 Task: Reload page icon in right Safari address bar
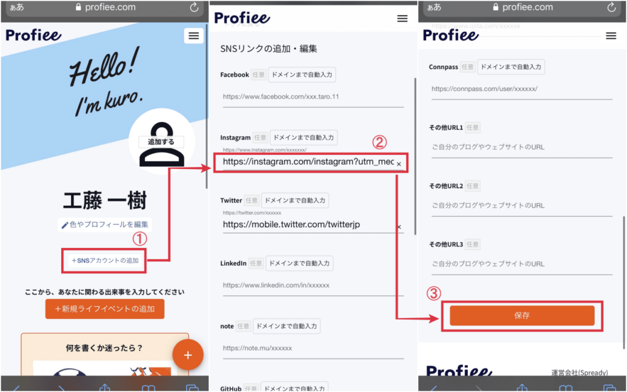(612, 7)
